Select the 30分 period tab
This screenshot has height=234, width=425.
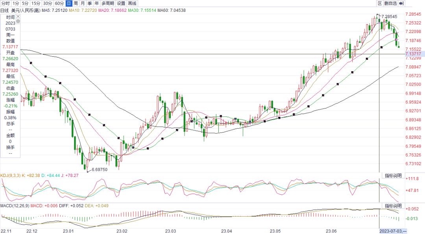pyautogui.click(x=48, y=3)
